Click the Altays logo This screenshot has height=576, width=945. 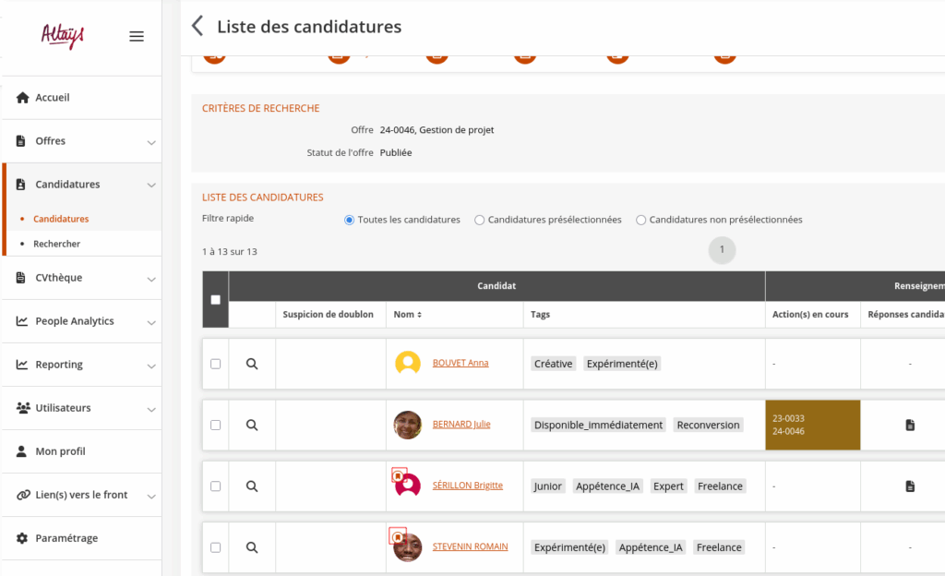[63, 36]
